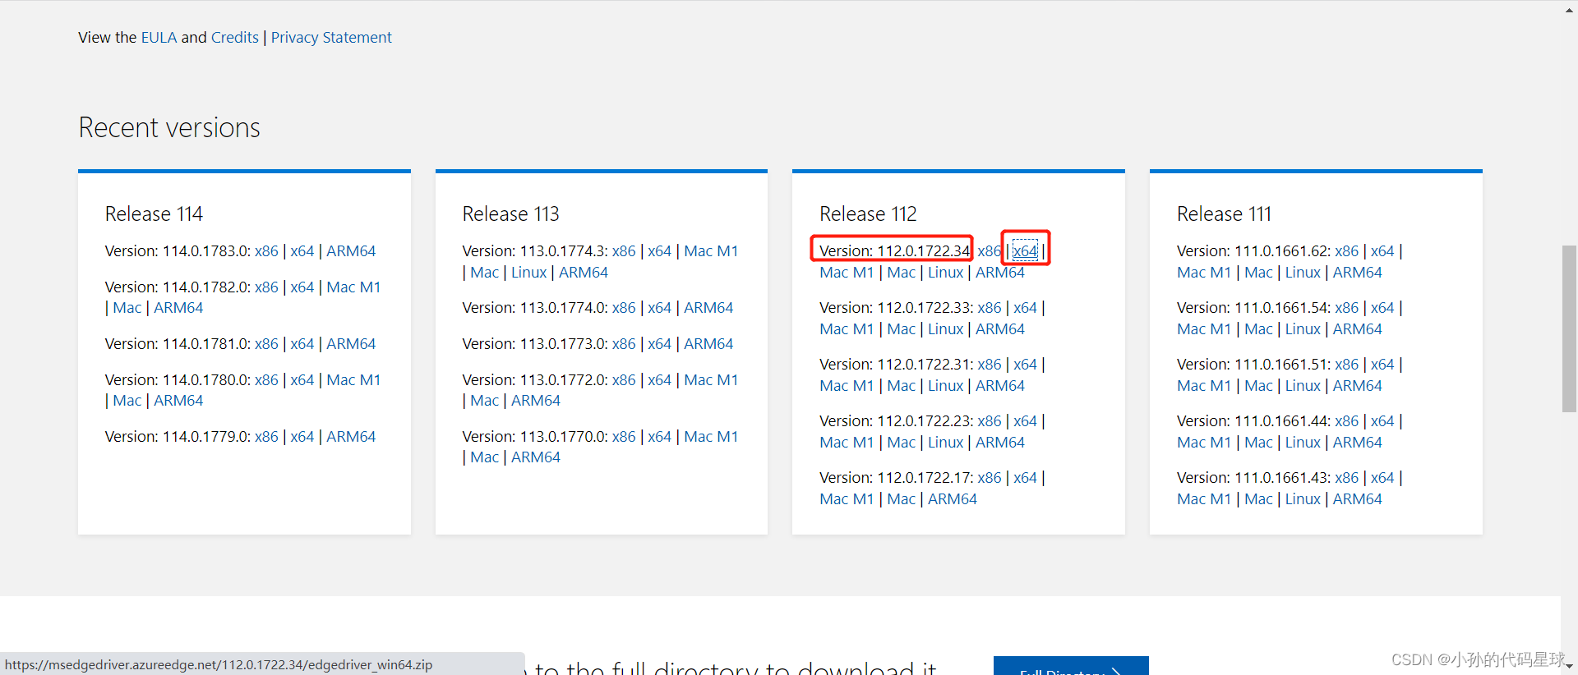The image size is (1578, 675).
Task: Download Mac M1 driver for version 112.0.1722.17
Action: pos(847,499)
